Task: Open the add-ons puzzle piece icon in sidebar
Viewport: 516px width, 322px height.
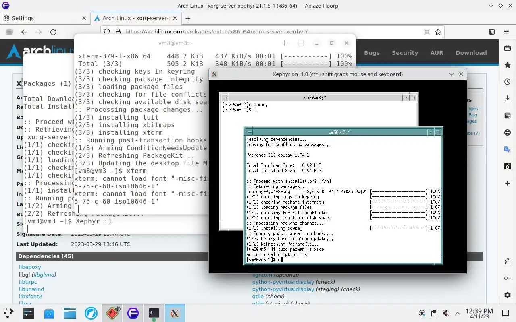Action: [508, 261]
